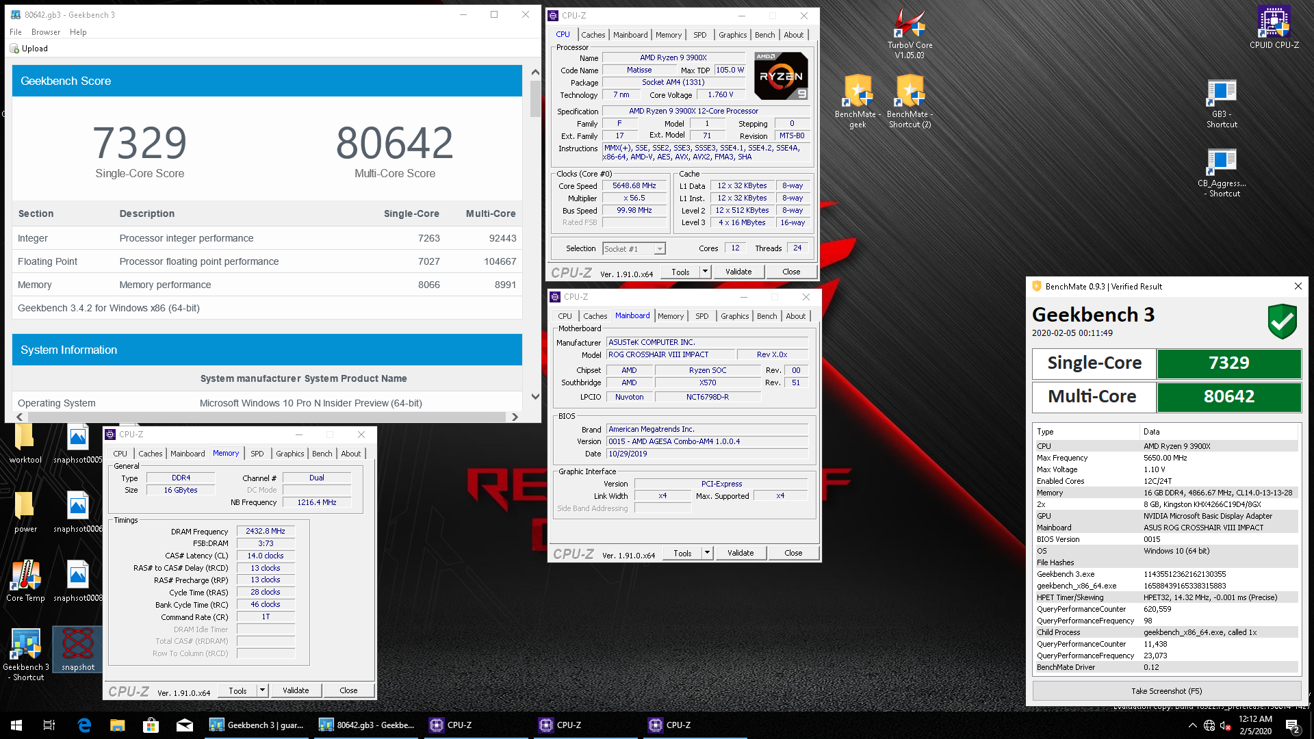Image resolution: width=1314 pixels, height=739 pixels.
Task: Switch to 80642.gb3 Geekbench taskbar item
Action: pyautogui.click(x=368, y=725)
